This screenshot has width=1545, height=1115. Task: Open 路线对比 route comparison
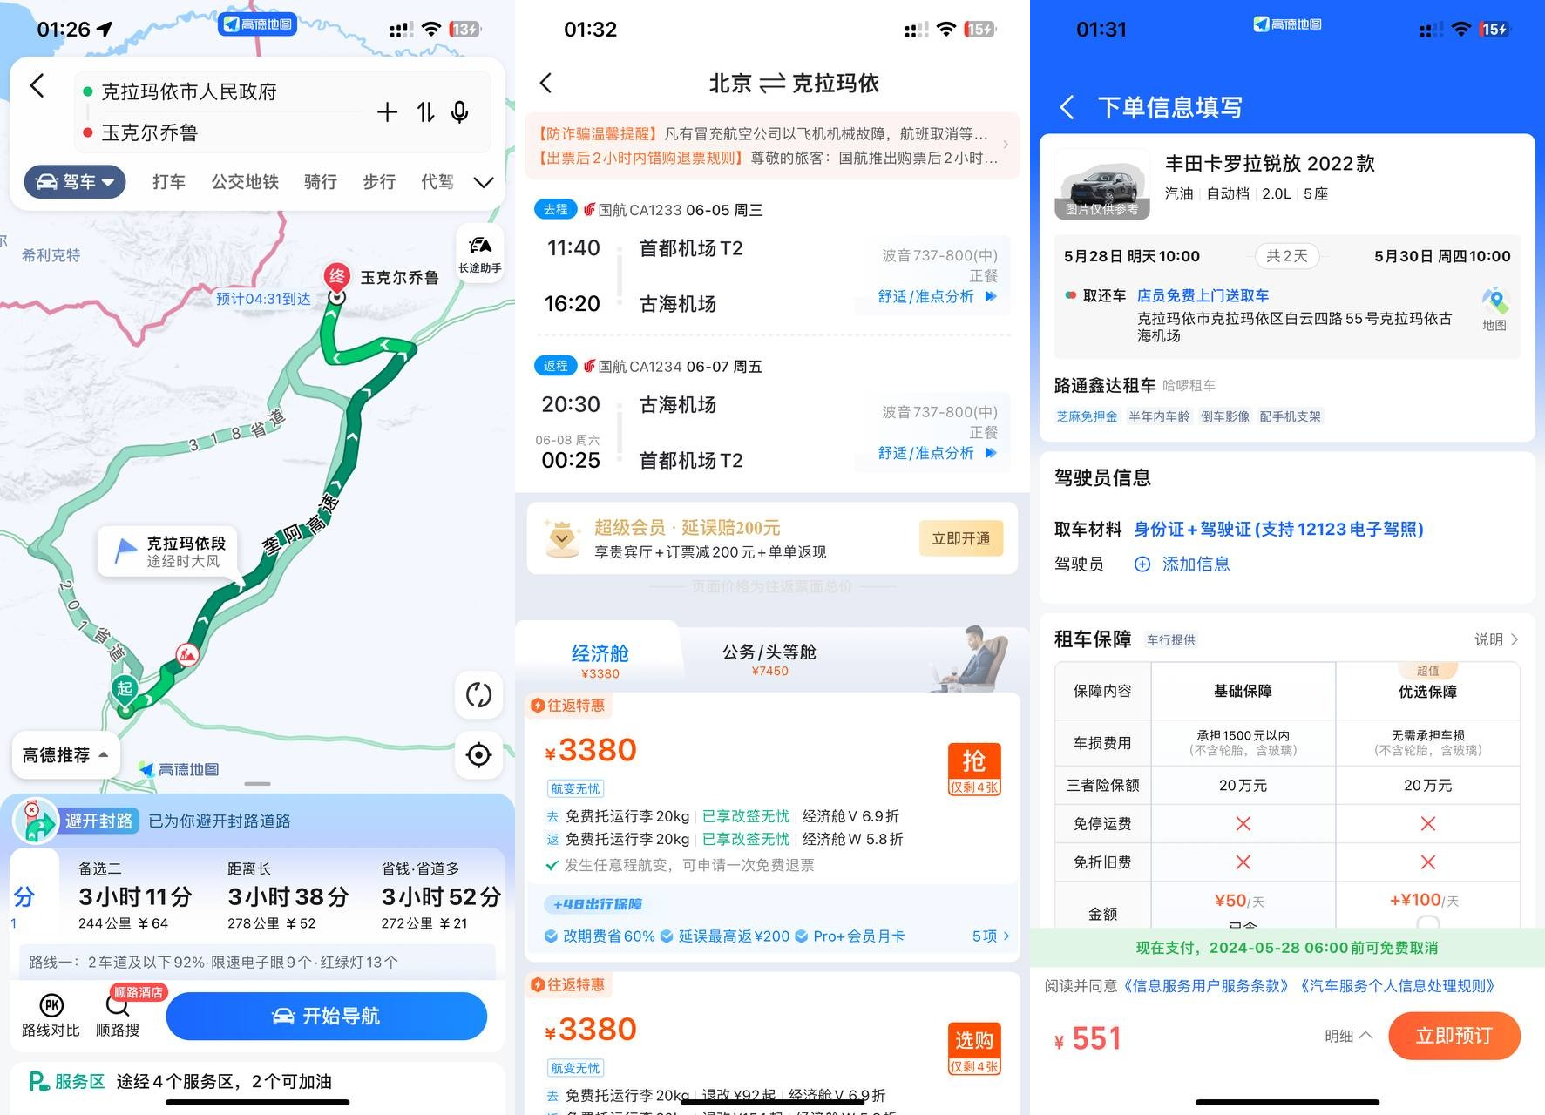51,1016
